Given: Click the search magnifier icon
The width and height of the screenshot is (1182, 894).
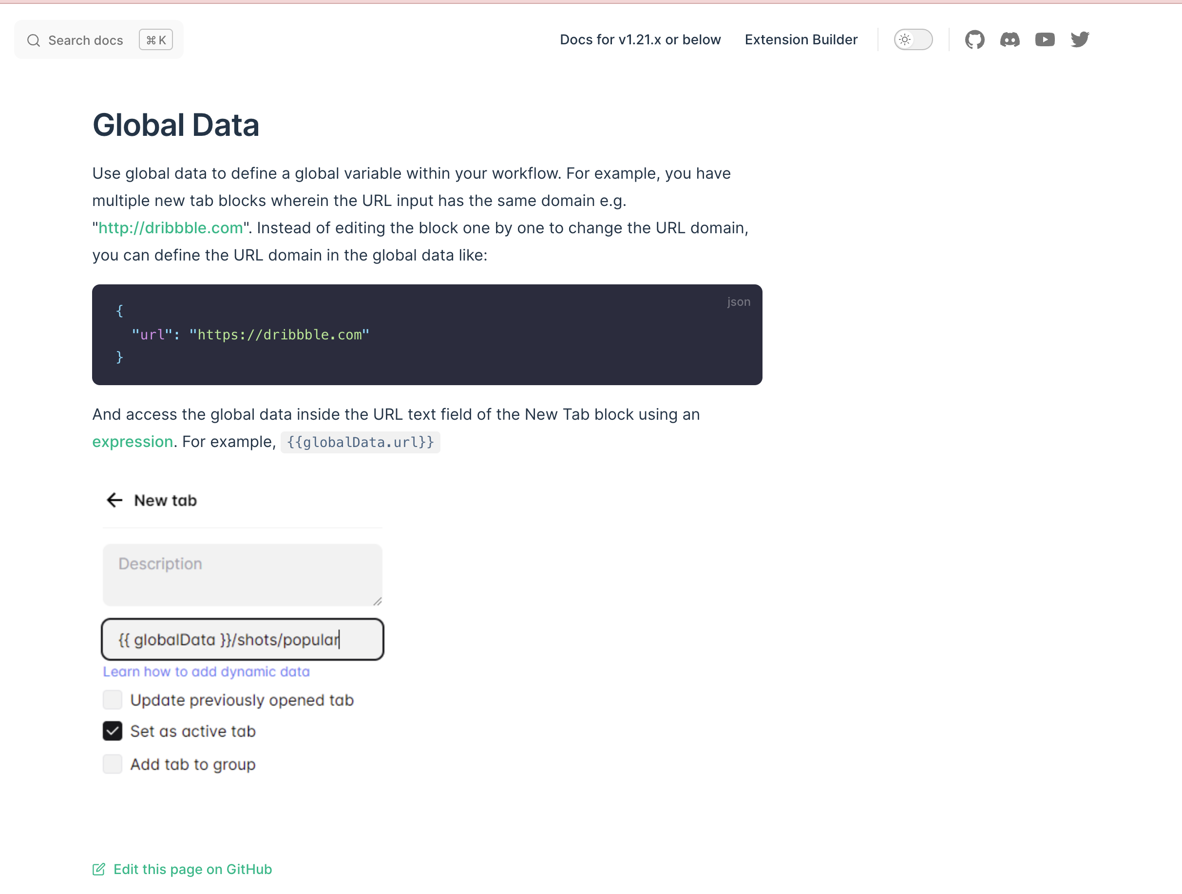Looking at the screenshot, I should click(x=34, y=39).
